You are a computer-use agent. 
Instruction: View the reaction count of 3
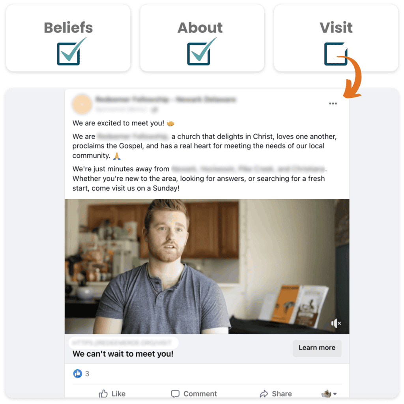click(x=87, y=374)
